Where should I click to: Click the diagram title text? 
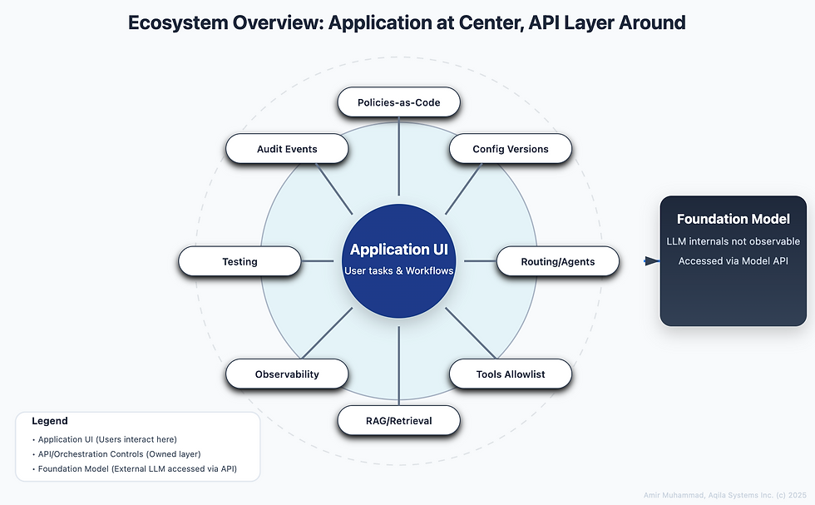point(407,22)
